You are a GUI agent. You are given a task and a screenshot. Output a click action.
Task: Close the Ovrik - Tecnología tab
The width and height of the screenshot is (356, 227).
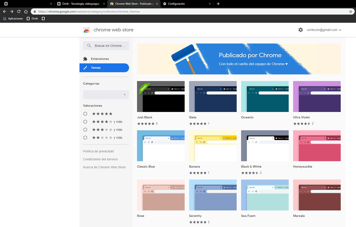point(104,4)
